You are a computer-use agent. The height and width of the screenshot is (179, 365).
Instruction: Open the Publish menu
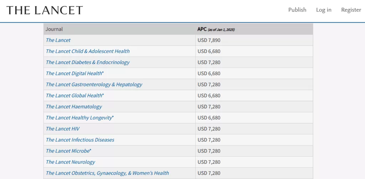tap(297, 10)
